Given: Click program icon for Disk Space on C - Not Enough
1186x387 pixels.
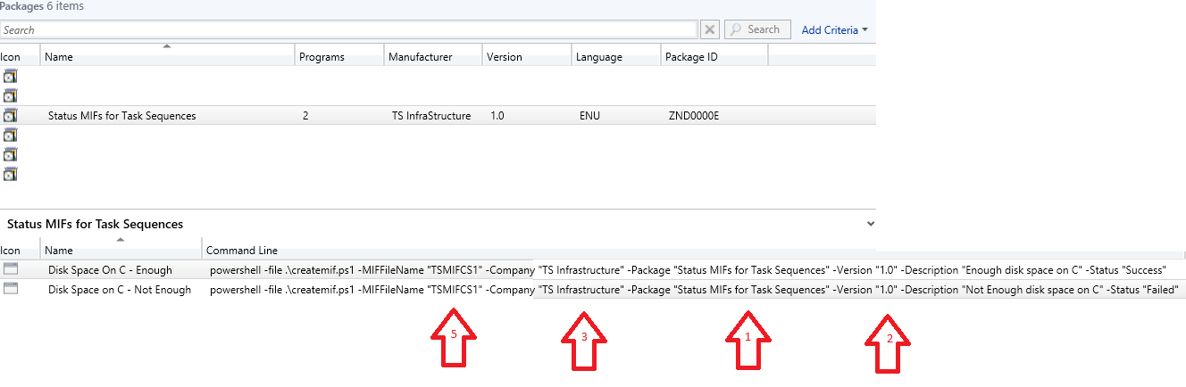Looking at the screenshot, I should click(x=11, y=289).
